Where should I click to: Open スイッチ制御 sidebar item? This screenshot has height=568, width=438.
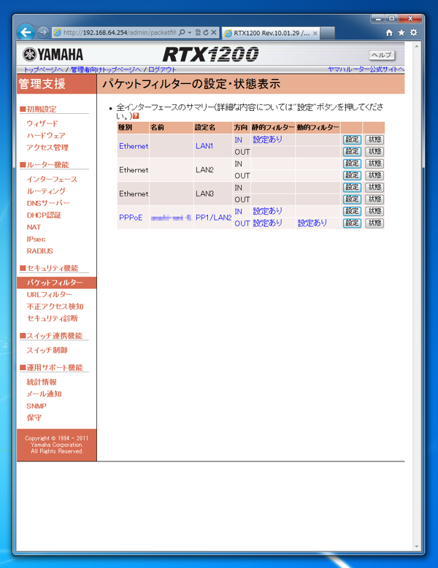click(x=47, y=350)
